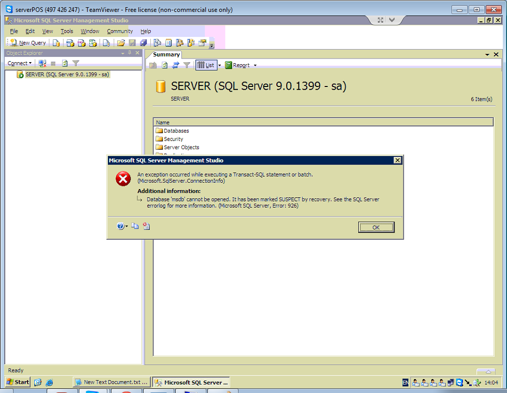This screenshot has height=393, width=507.
Task: Open the Tools menu
Action: click(x=67, y=31)
